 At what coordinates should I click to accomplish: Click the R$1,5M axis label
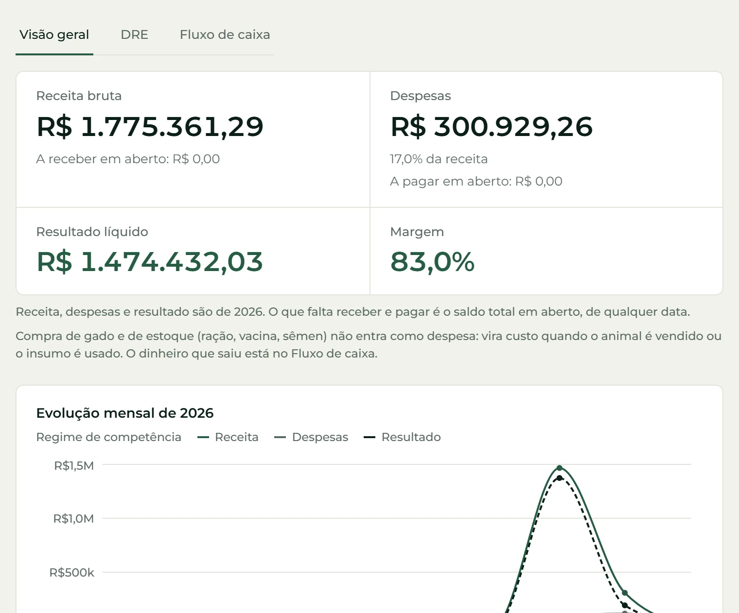click(x=74, y=466)
